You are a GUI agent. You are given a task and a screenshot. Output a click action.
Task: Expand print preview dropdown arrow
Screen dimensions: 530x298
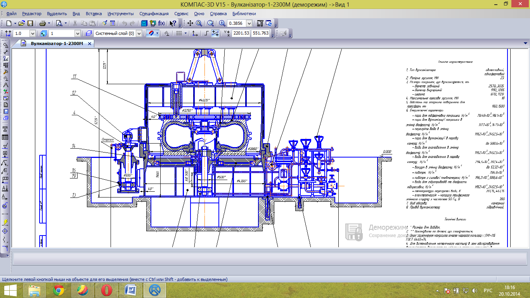66,23
